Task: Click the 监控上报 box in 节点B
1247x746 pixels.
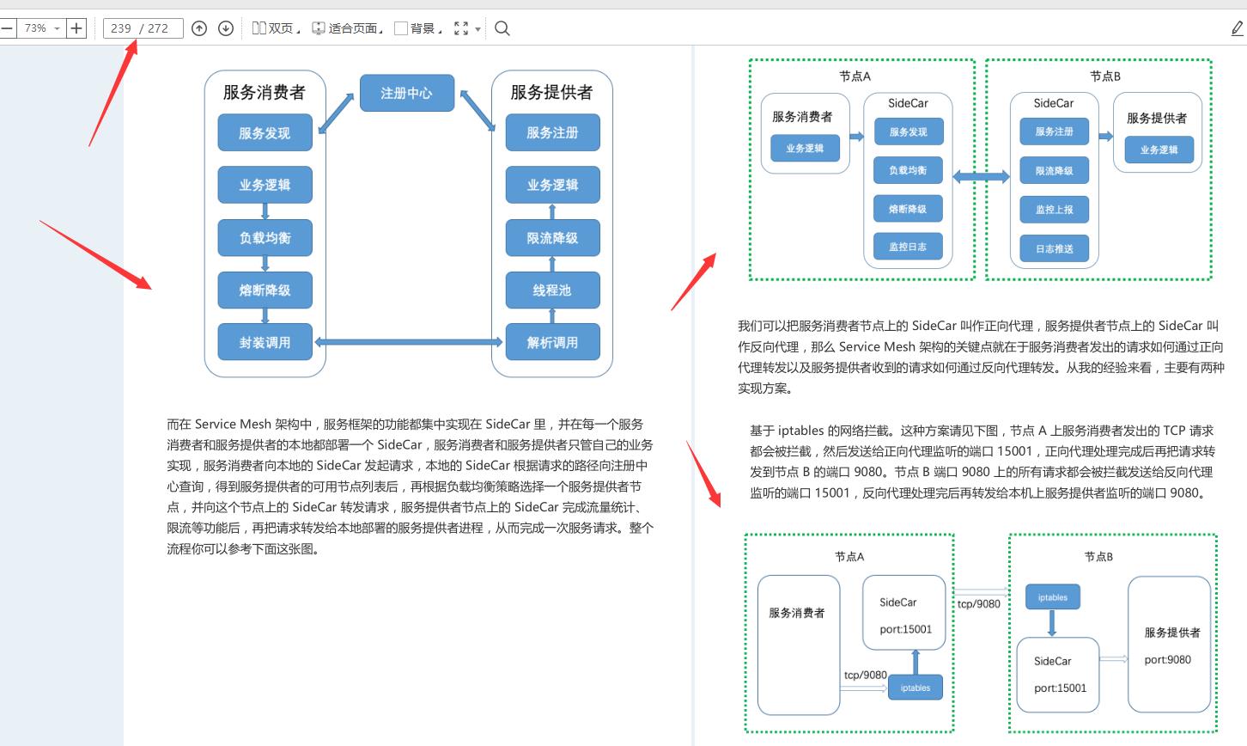Action: tap(1054, 209)
